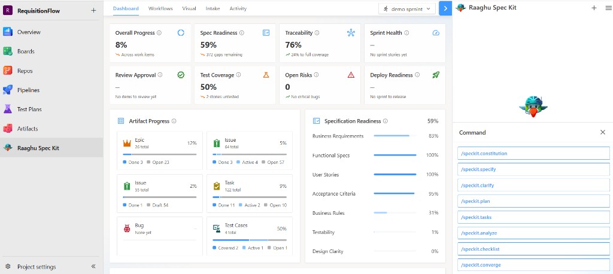The height and width of the screenshot is (274, 613).
Task: Click info icon beside Review Approval
Action: (160, 75)
